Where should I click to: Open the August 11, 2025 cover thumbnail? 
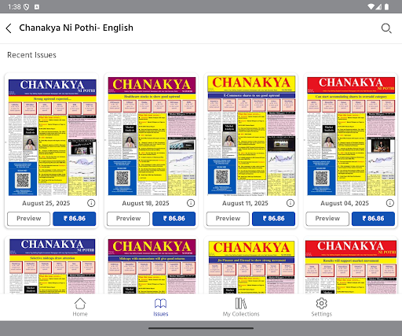coord(251,135)
